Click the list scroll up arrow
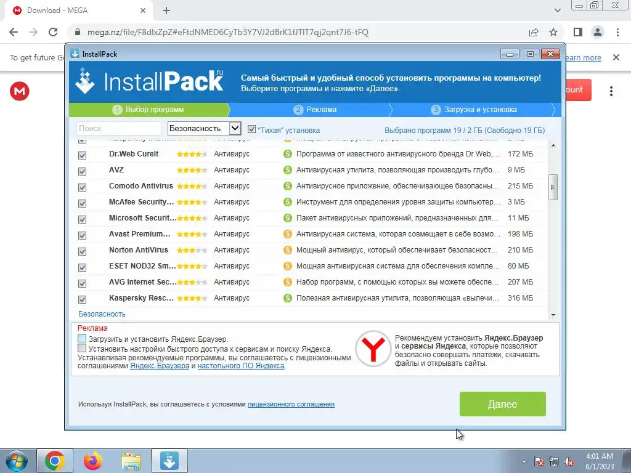 click(x=553, y=145)
